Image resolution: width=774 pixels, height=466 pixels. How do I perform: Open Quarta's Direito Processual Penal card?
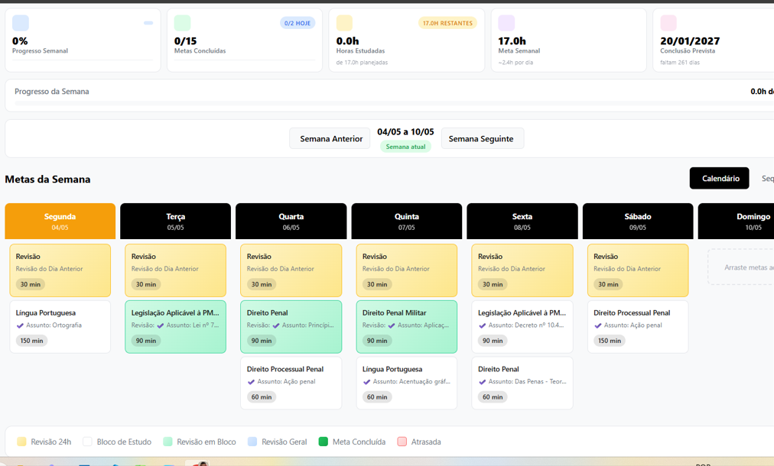point(291,383)
